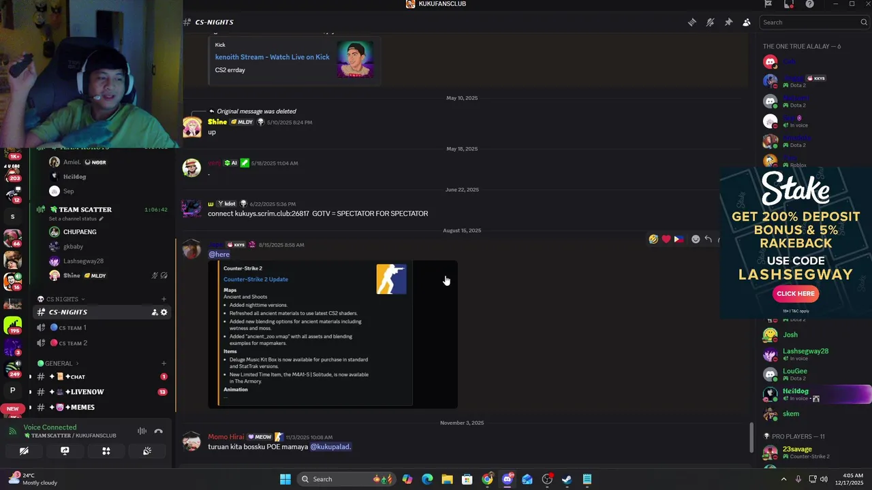
Task: Join CS TEAM 2 voice channel
Action: (102, 343)
